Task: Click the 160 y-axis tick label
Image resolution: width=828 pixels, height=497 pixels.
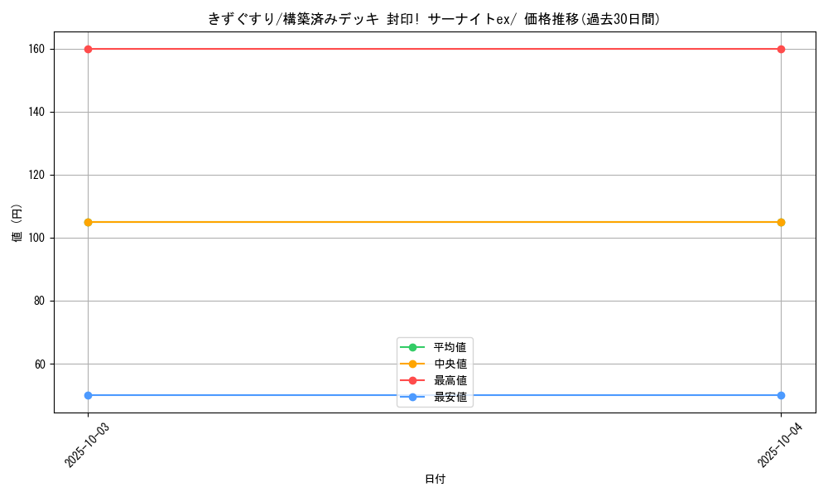Action: (x=36, y=49)
